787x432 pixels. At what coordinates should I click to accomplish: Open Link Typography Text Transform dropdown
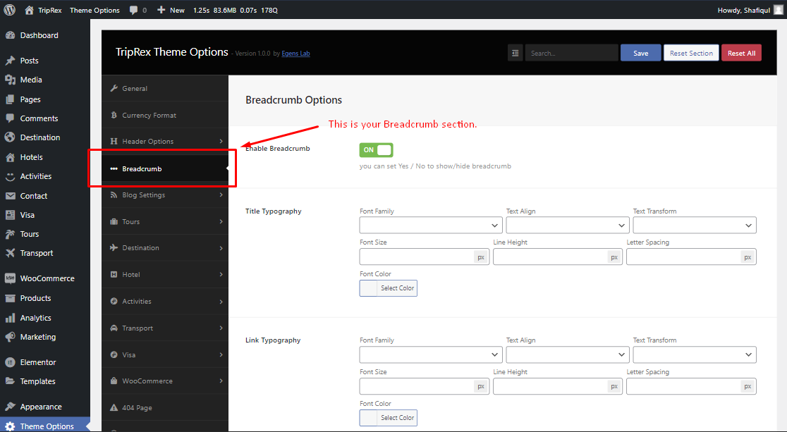[x=695, y=354]
